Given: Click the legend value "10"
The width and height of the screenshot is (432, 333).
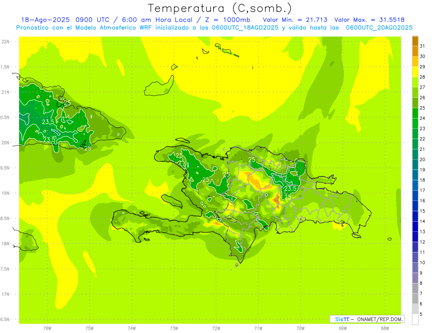Looking at the screenshot, I should 423,263.
